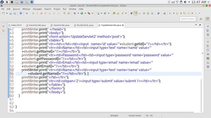Click the Debug bug icon
The height and width of the screenshot is (118, 211).
click(x=75, y=13)
